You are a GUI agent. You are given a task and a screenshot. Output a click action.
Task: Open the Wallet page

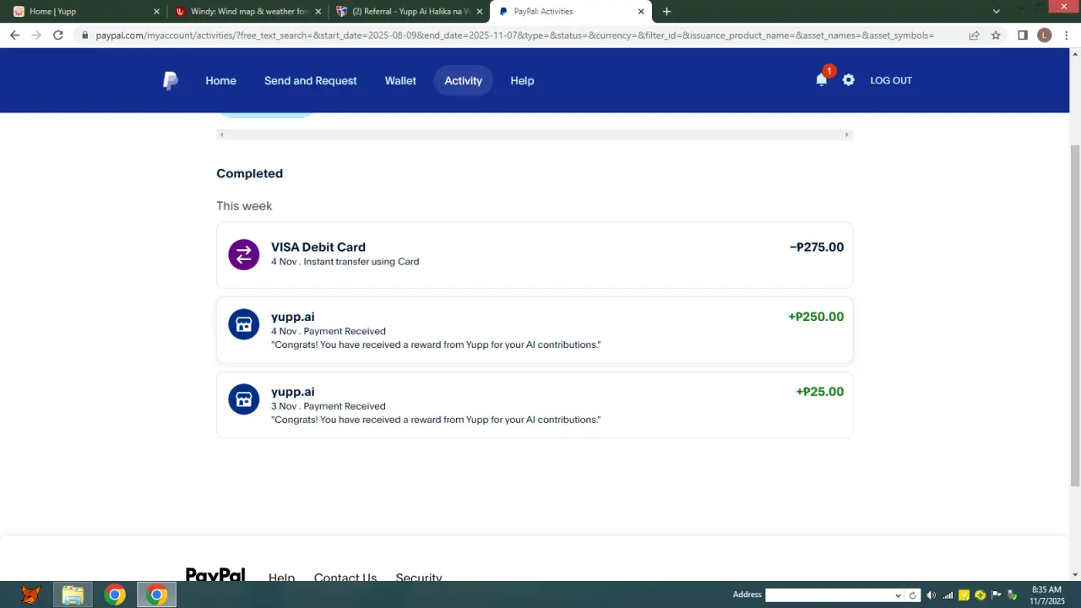pyautogui.click(x=400, y=80)
